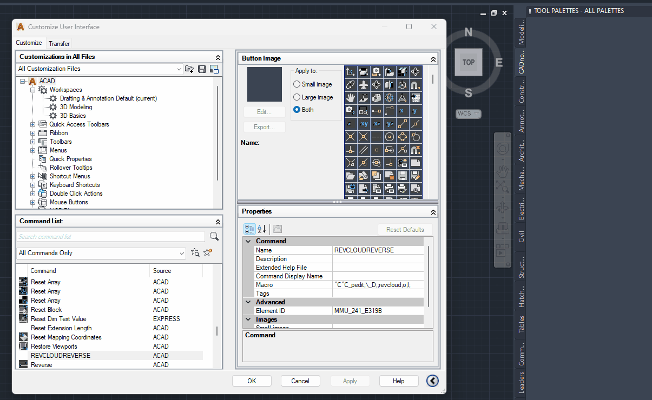Expand the Ribbon tree node
Screen dimensions: 652x400
click(x=32, y=132)
